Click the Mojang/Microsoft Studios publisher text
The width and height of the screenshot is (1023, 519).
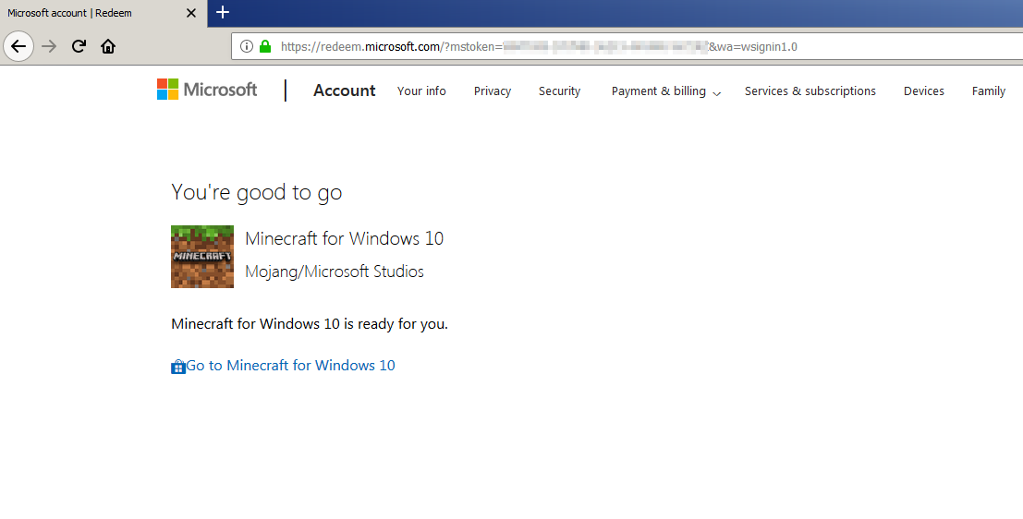334,272
